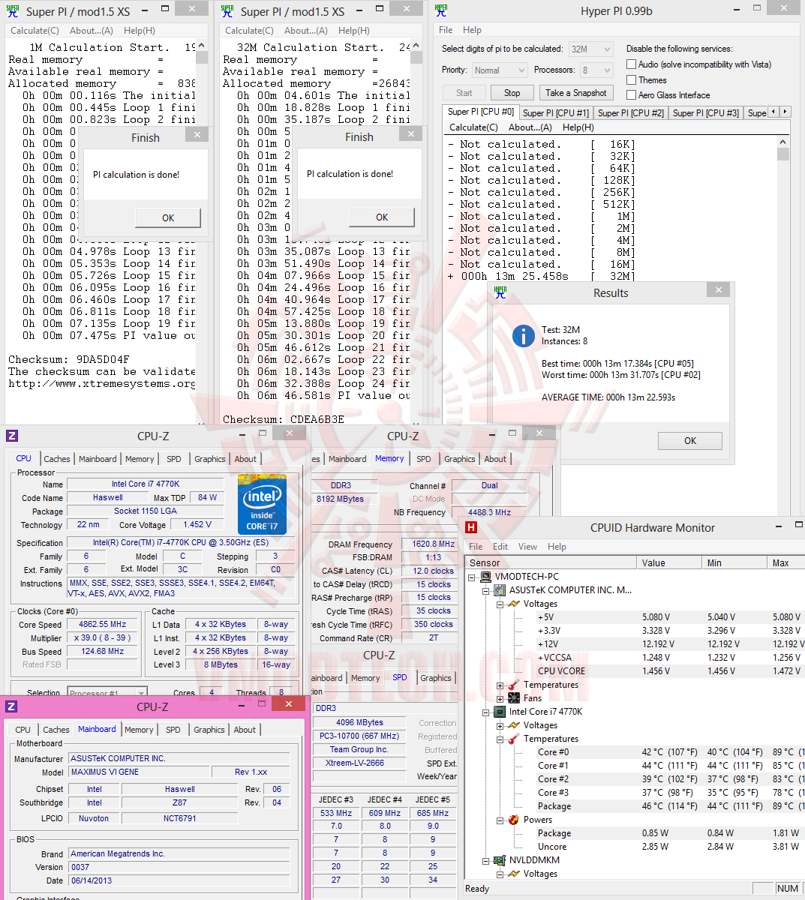The height and width of the screenshot is (900, 805).
Task: Click Temperatures icon under Intel Core i7
Action: point(514,739)
